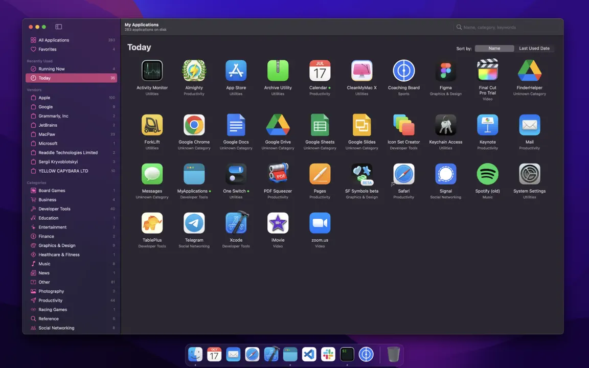589x368 pixels.
Task: Open the Activity Monitor app icon
Action: pyautogui.click(x=152, y=71)
